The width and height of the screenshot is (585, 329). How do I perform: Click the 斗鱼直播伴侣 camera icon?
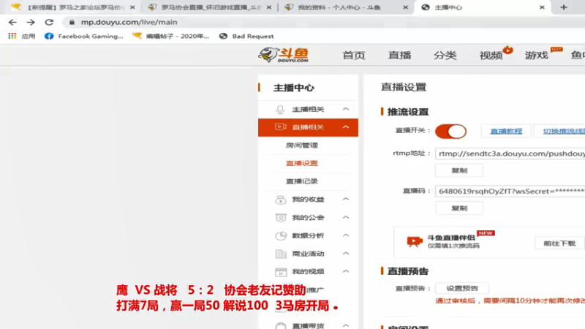coord(415,241)
